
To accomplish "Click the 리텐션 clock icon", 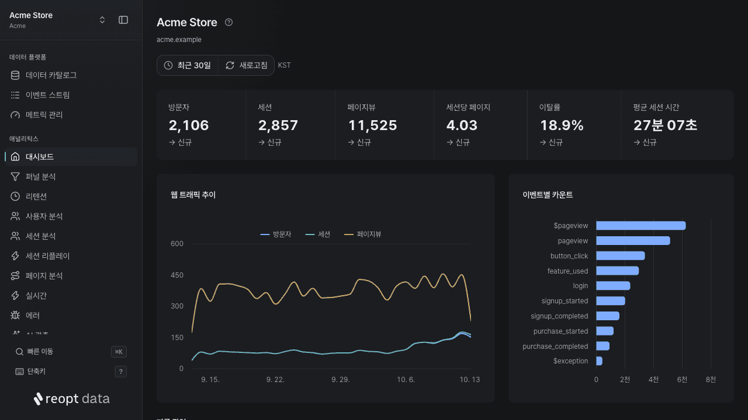I will click(15, 197).
